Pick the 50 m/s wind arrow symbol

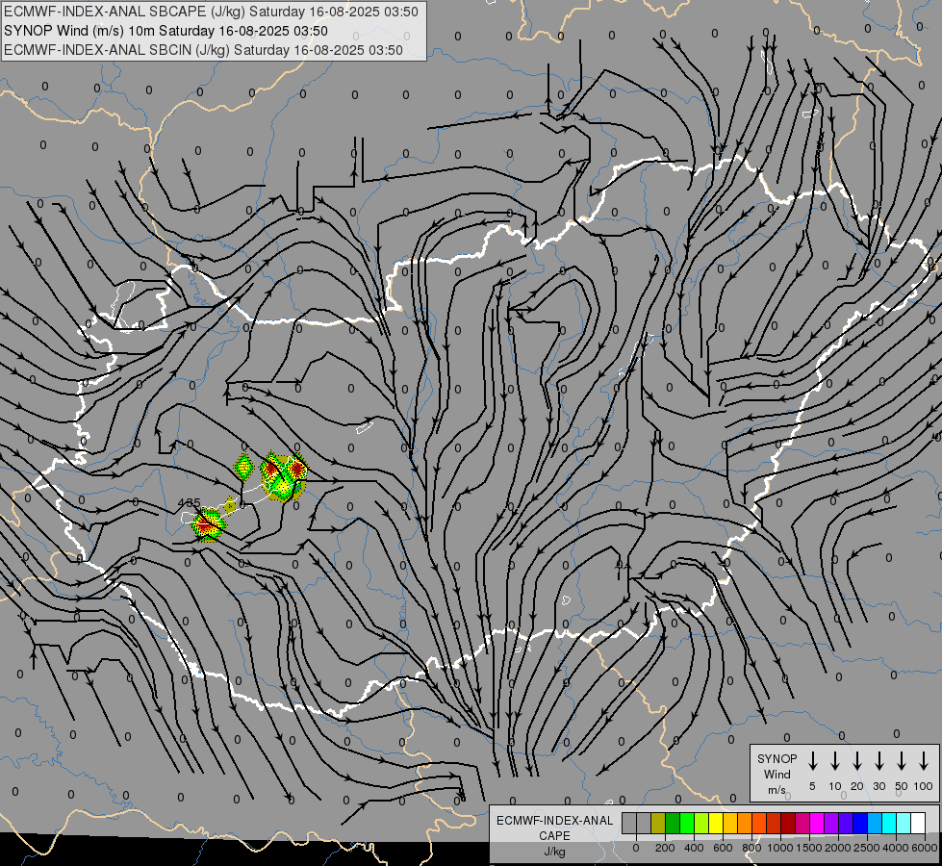pos(902,761)
